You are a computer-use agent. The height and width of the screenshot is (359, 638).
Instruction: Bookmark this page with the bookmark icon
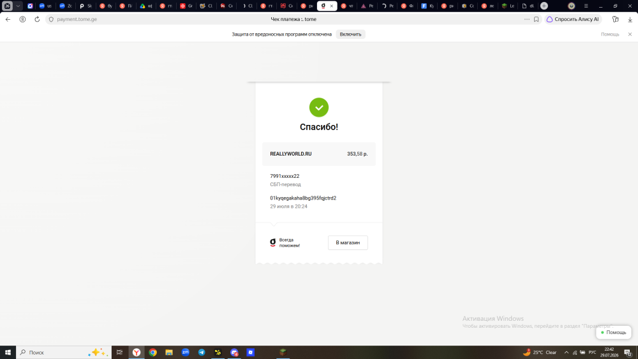[x=537, y=19]
